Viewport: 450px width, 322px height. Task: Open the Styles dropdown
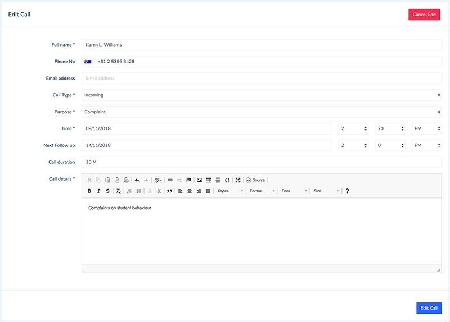230,191
